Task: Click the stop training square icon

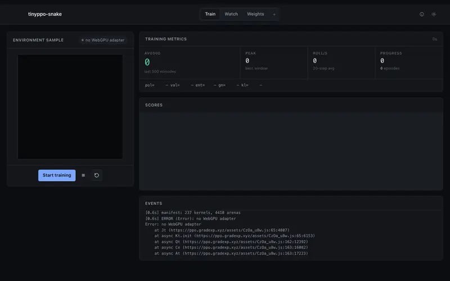Action: pyautogui.click(x=83, y=175)
